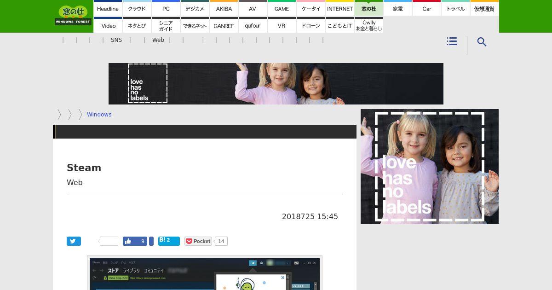Open the ケータイ tab

click(310, 8)
